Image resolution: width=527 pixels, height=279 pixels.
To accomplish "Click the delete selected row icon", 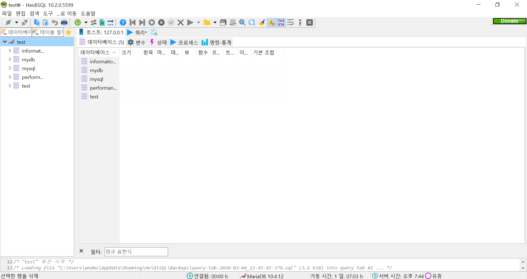I will [x=161, y=22].
